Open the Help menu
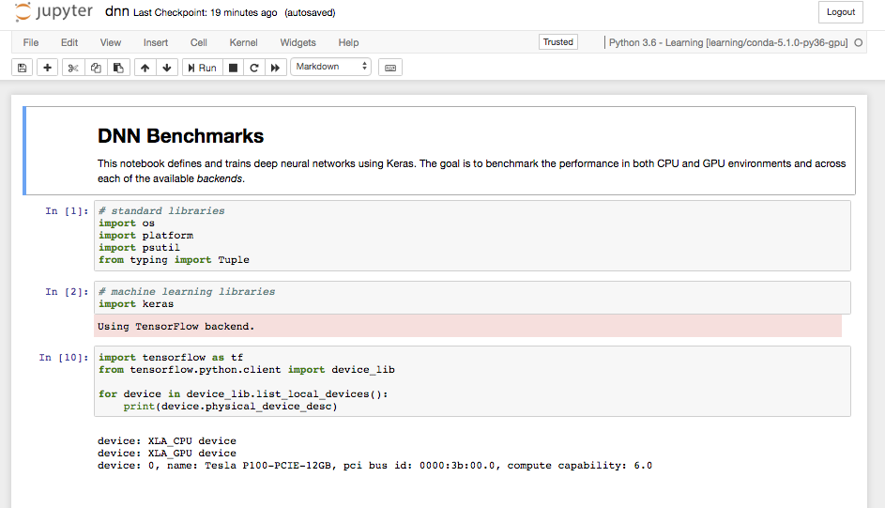The image size is (885, 508). pyautogui.click(x=348, y=42)
